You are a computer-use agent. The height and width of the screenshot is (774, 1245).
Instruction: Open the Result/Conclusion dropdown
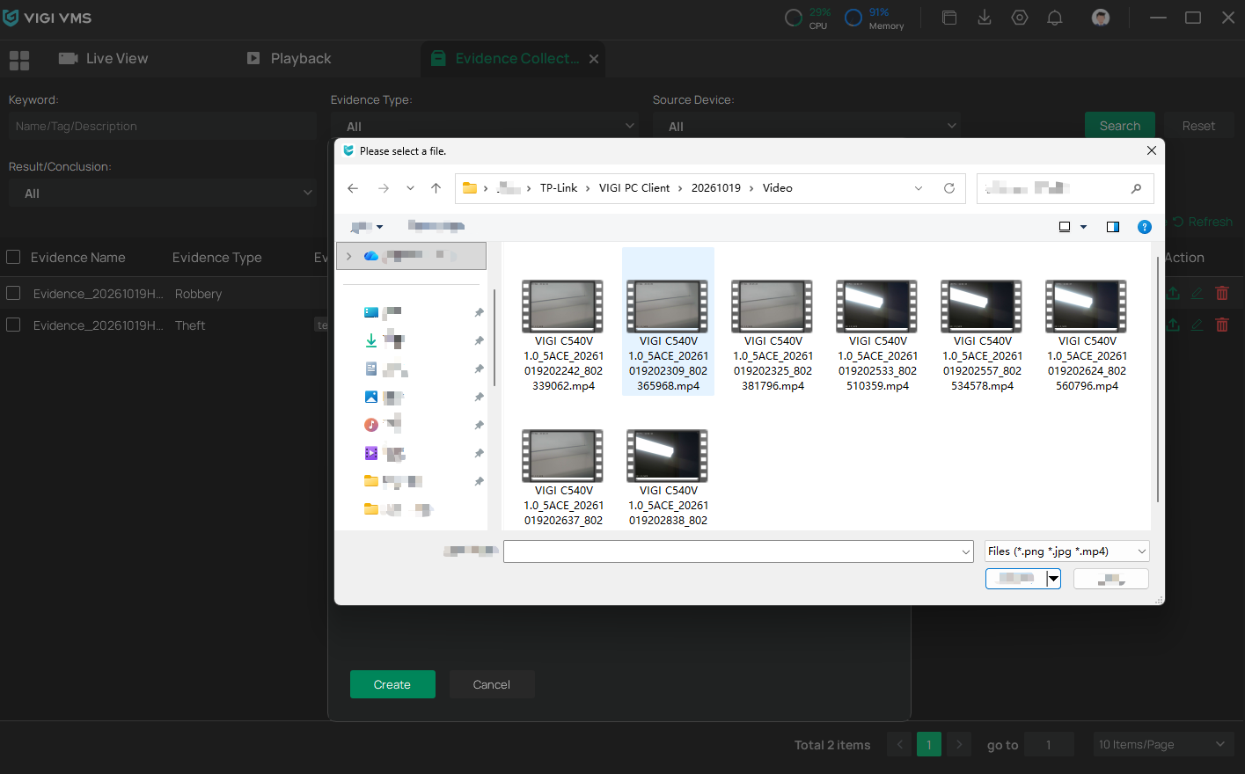[x=163, y=193]
